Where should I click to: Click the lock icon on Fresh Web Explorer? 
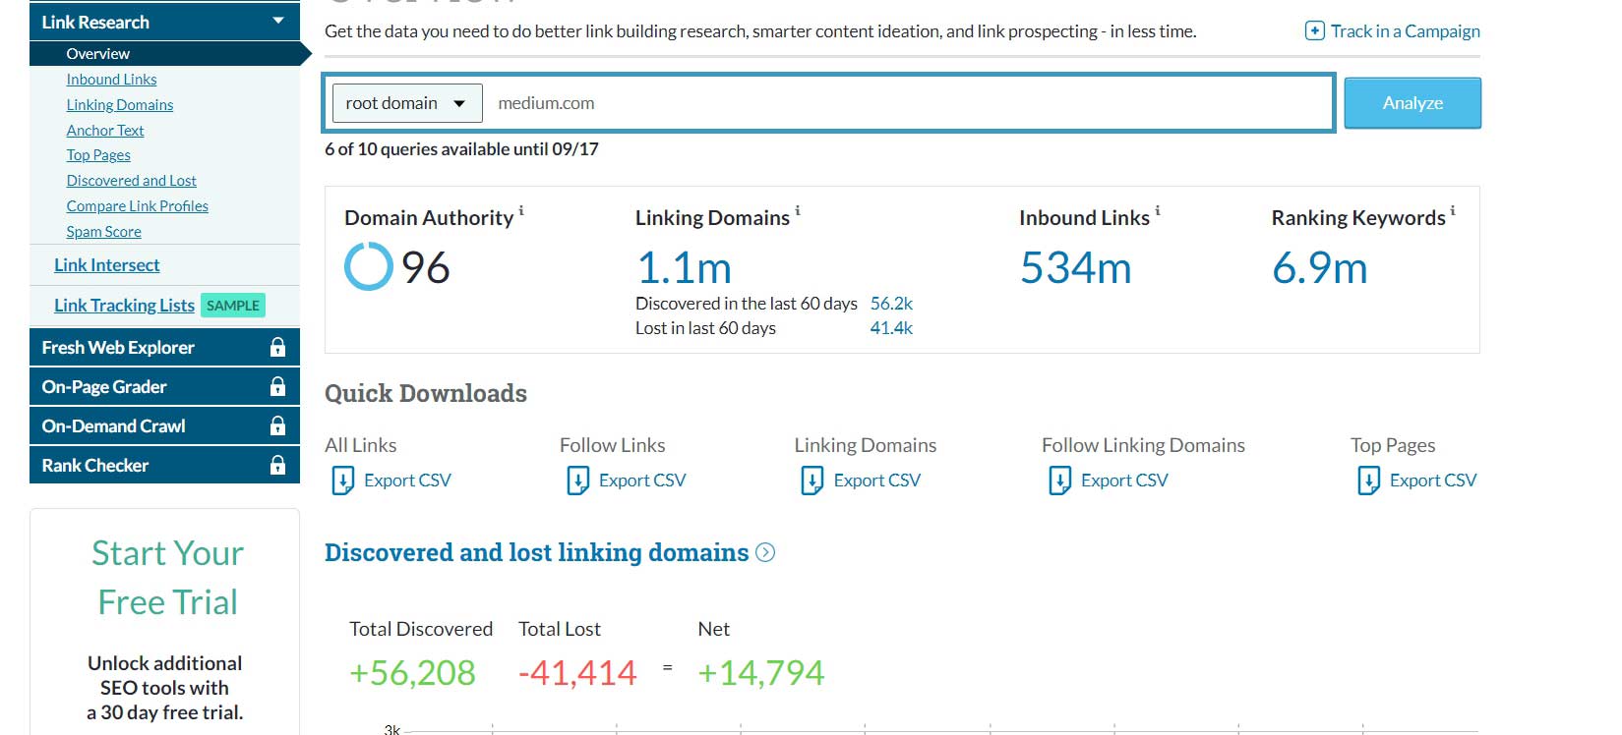click(277, 348)
